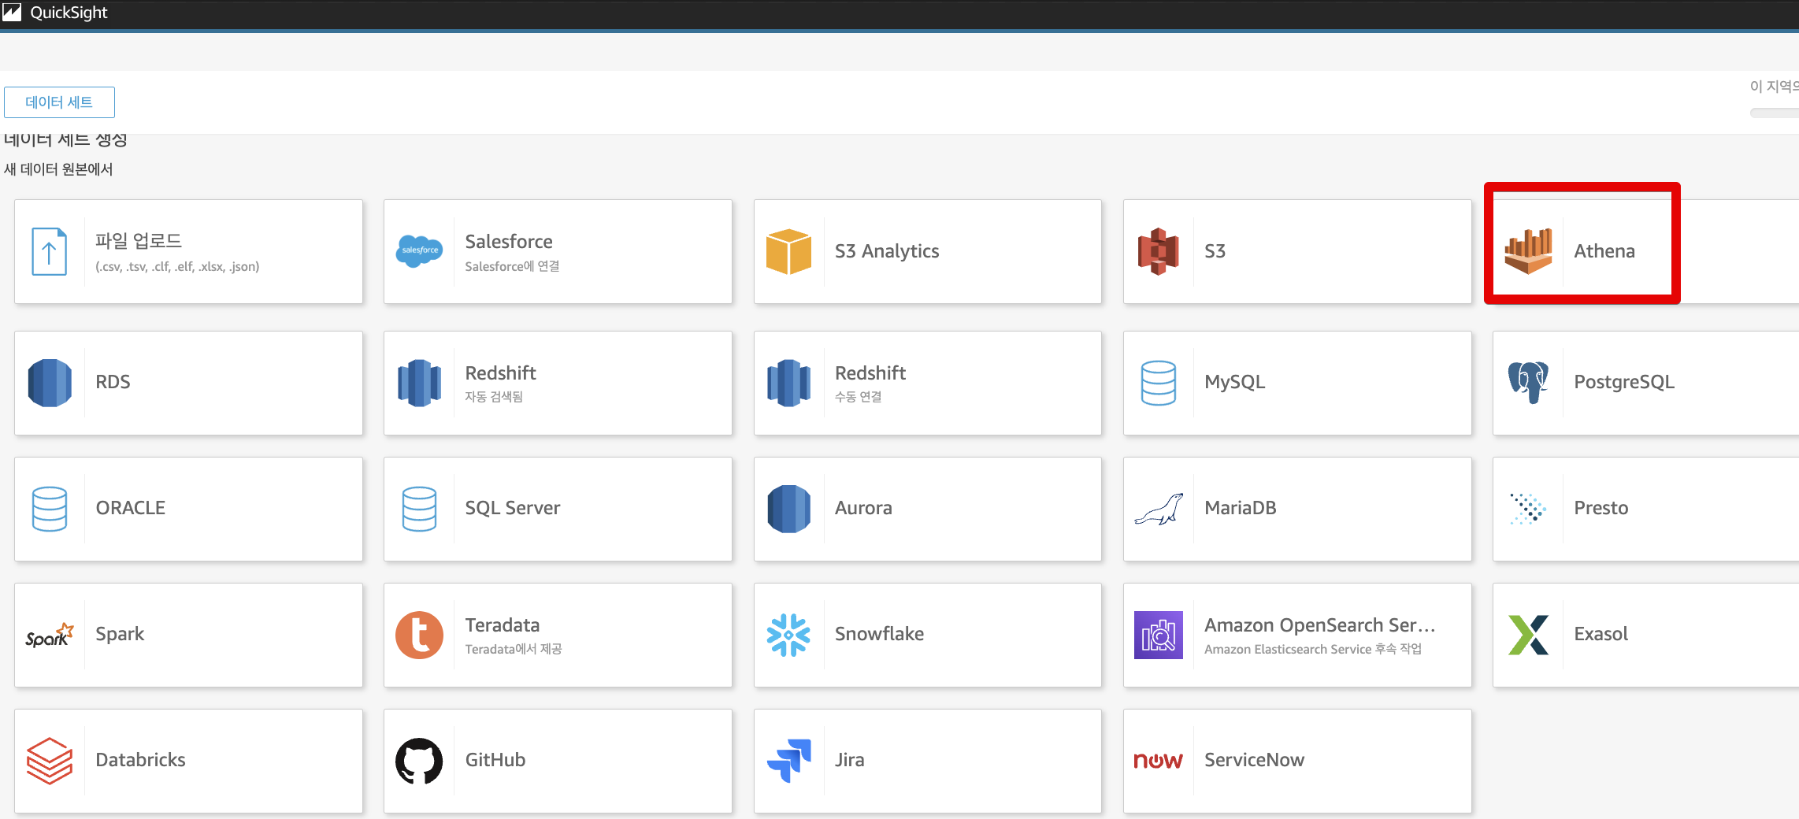The image size is (1799, 819).
Task: Click the MariaDB label text
Action: (x=1241, y=508)
